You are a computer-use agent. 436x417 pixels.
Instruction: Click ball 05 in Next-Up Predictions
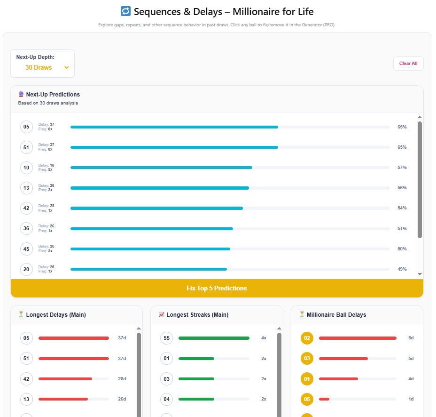click(26, 127)
